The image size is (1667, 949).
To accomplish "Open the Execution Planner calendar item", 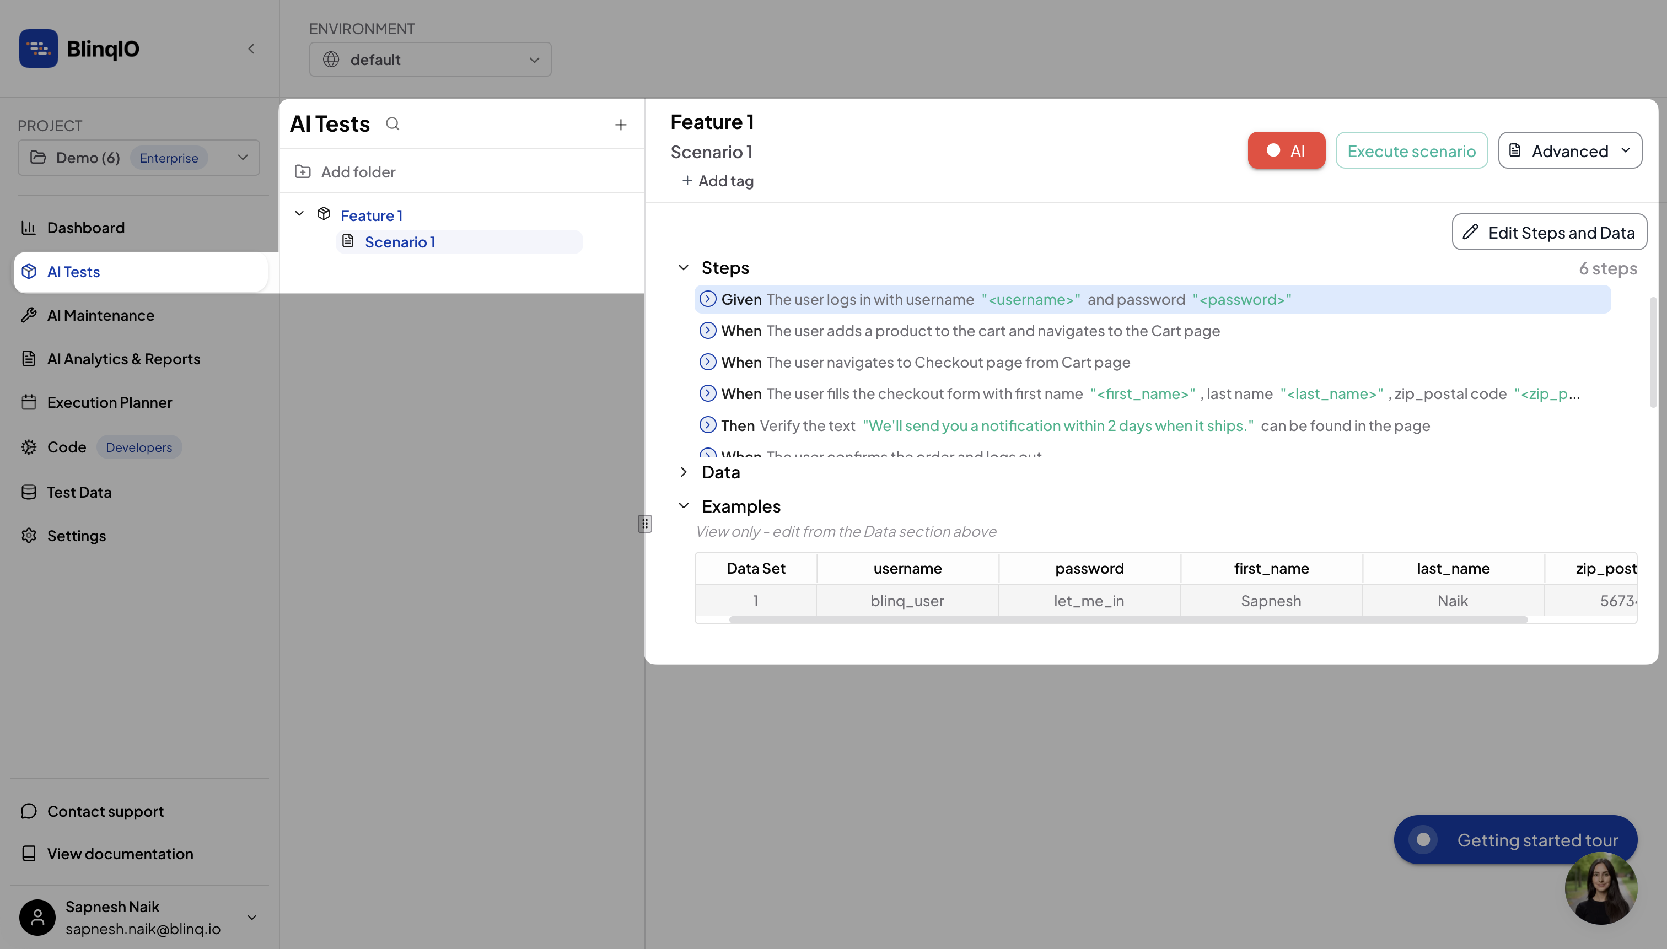I will click(x=110, y=402).
